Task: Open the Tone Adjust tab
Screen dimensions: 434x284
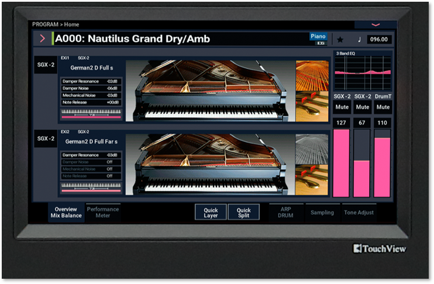Action: 359,212
